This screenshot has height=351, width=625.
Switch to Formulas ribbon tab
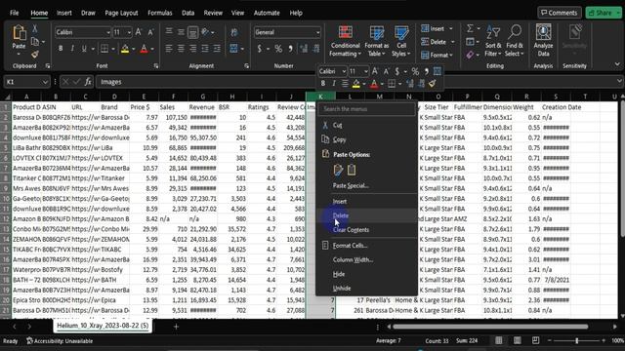click(x=160, y=13)
